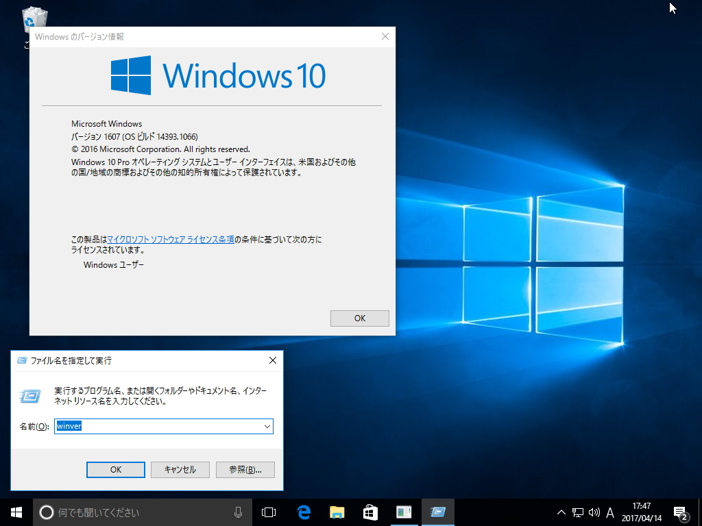
Task: Open File Explorer from the taskbar
Action: click(x=335, y=512)
